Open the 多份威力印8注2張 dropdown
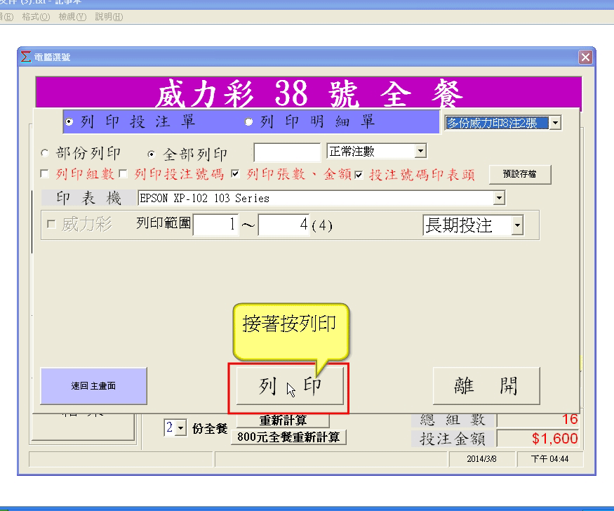 point(555,124)
